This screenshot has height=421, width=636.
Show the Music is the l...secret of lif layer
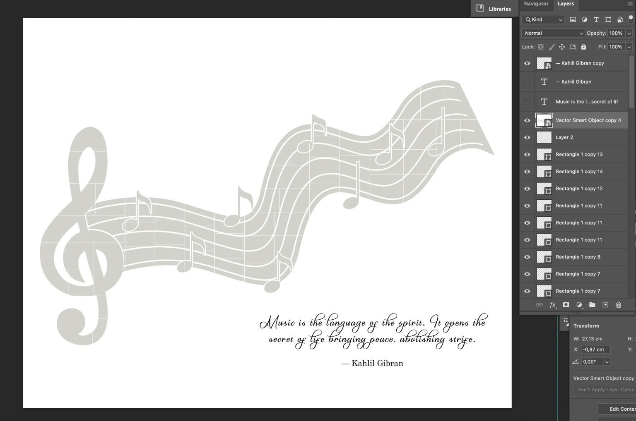[x=527, y=101]
